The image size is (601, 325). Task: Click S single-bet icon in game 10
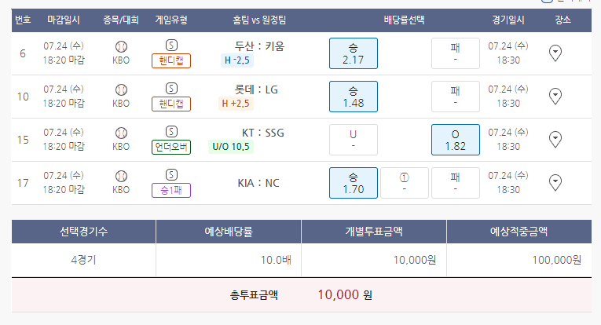pos(171,89)
